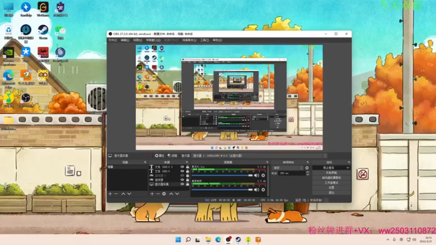This screenshot has height=245, width=436.
Task: Open the 文件 (File) menu in OBS
Action: 113,40
